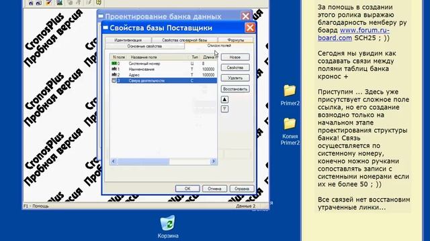Move field up with black arrow

pos(224,100)
